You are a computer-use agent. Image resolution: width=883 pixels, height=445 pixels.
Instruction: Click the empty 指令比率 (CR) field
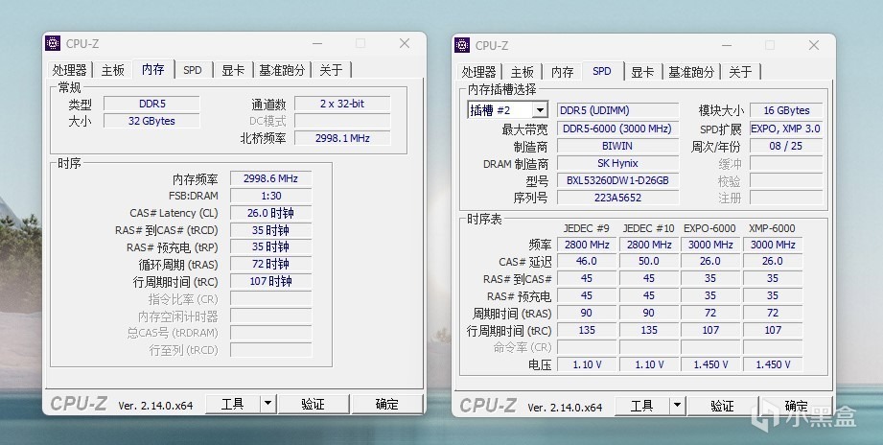click(x=271, y=298)
